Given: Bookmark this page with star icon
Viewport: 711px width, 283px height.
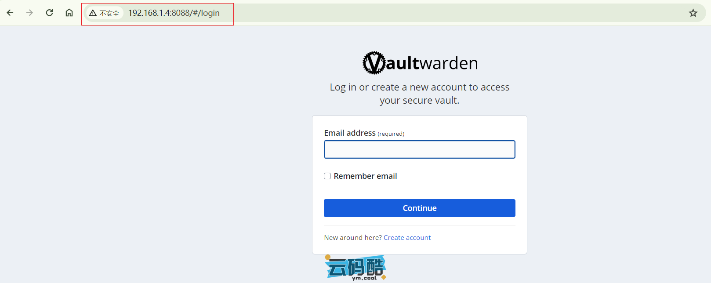Looking at the screenshot, I should coord(693,13).
